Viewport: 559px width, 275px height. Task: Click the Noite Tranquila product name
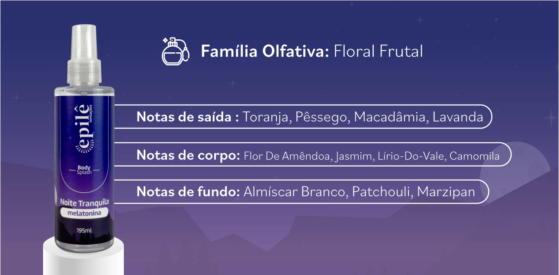pos(84,202)
